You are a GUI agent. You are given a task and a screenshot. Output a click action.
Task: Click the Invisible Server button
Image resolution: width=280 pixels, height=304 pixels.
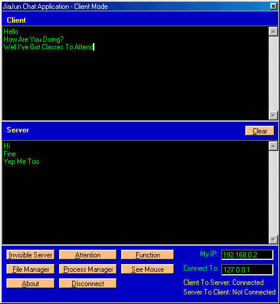click(30, 255)
